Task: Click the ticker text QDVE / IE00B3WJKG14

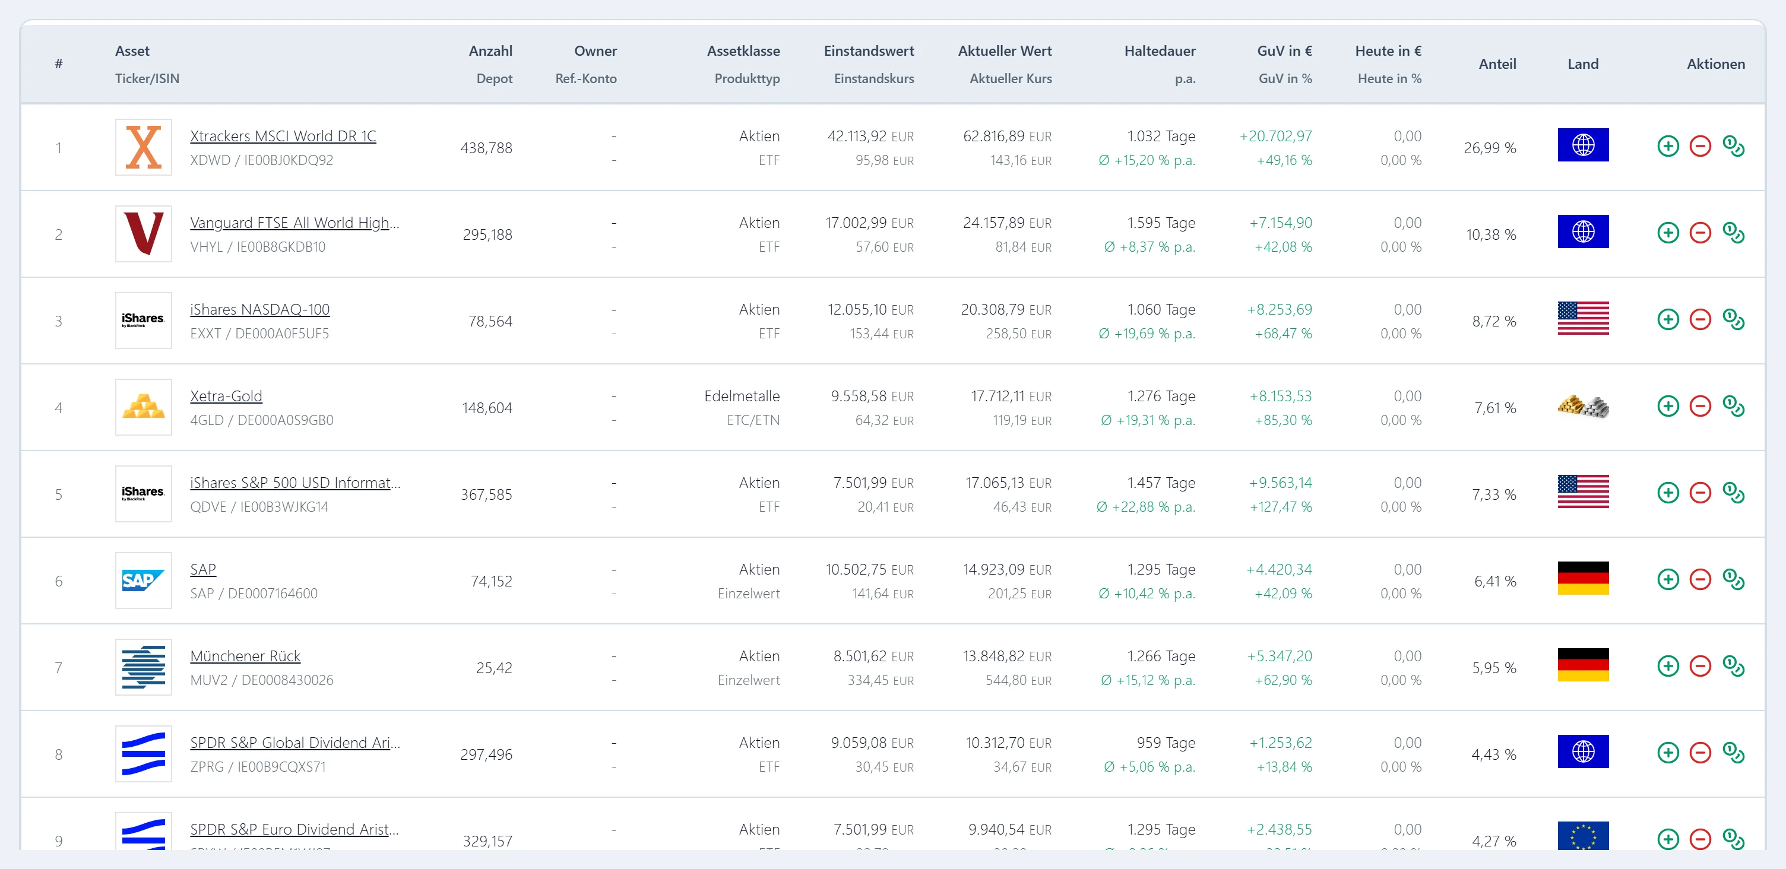Action: point(259,506)
